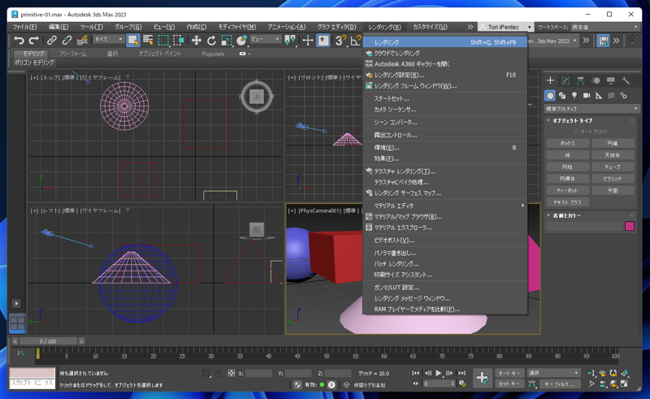The width and height of the screenshot is (650, 399).
Task: Click the 0 / 100 time slider
Action: tap(48, 341)
